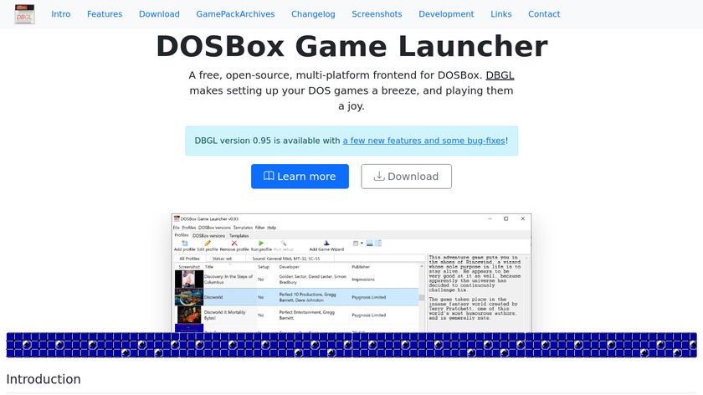Go to the Development nav link
This screenshot has width=703, height=395.
tap(446, 14)
